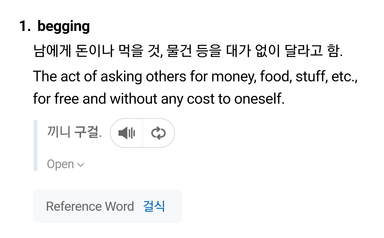Play audio pronunciation of 끼니 구걸

(x=127, y=133)
